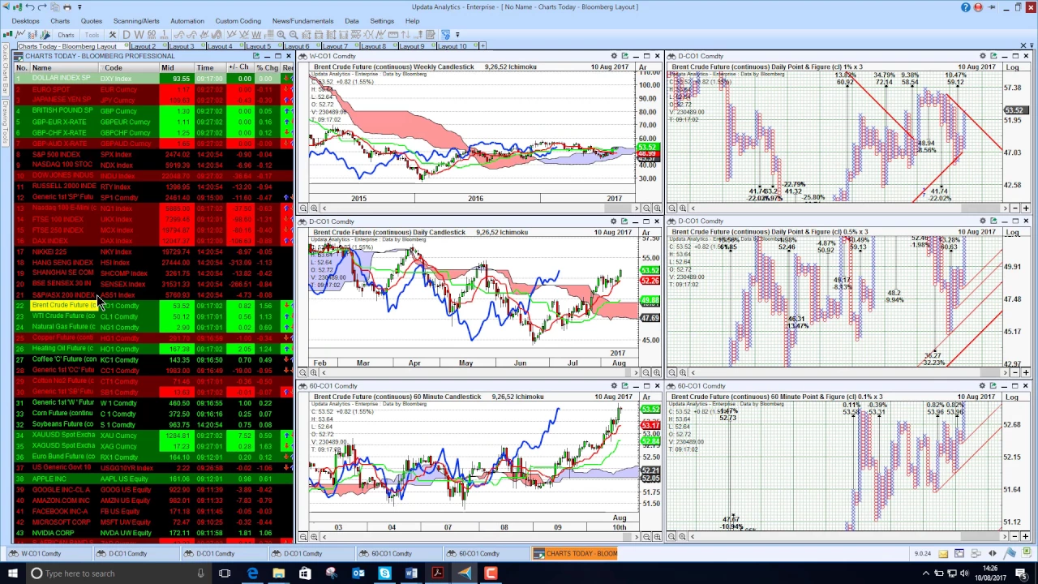The image size is (1038, 584).
Task: Open settings gear of the W-CO1 Comdty weekly chart
Action: (x=614, y=56)
